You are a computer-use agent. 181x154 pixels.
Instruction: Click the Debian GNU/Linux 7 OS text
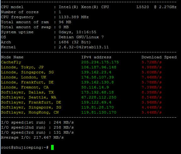click(81, 37)
